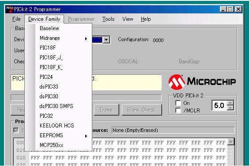The image size is (249, 166).
Task: Click the VDD voltage value field 5.0
Action: pyautogui.click(x=219, y=105)
